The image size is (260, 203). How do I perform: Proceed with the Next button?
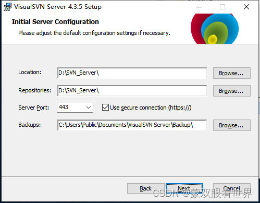[x=184, y=188]
